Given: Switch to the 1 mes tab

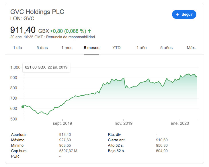Looking at the screenshot, I should pyautogui.click(x=67, y=48).
